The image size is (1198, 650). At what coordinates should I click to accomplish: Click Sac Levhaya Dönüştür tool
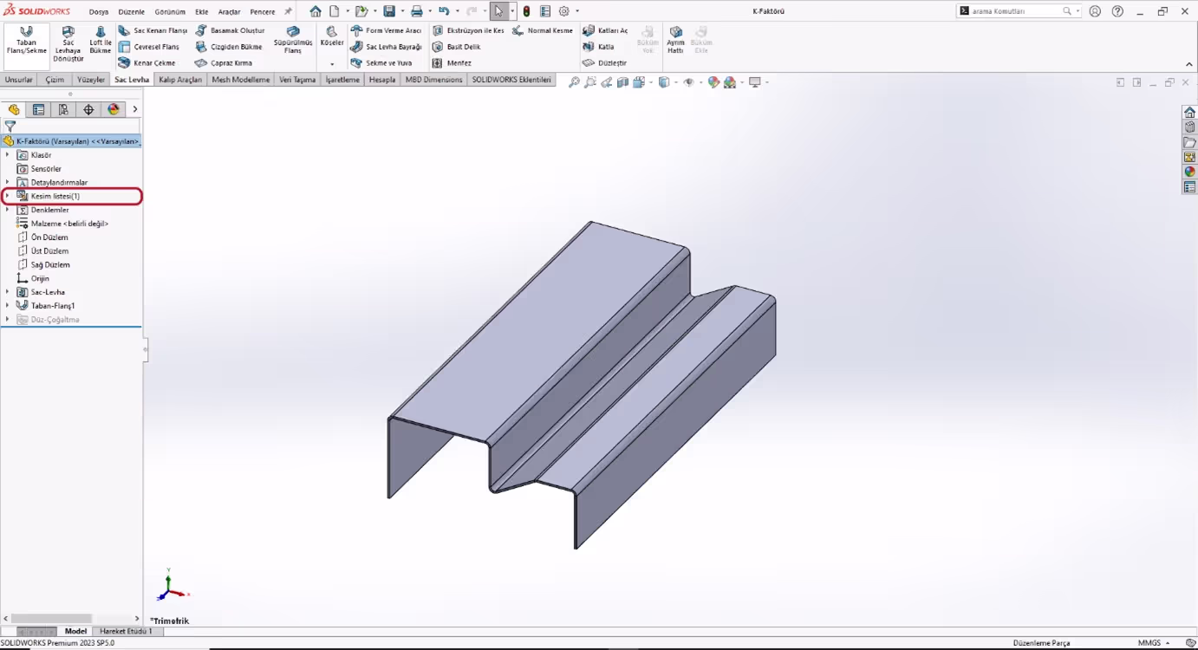[x=68, y=44]
